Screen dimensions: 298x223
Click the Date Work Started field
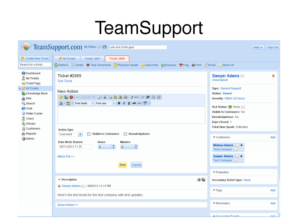click(76, 147)
